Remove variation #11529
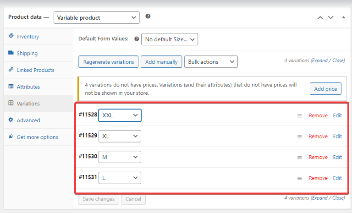Viewport: 352px width, 213px height. (x=318, y=137)
